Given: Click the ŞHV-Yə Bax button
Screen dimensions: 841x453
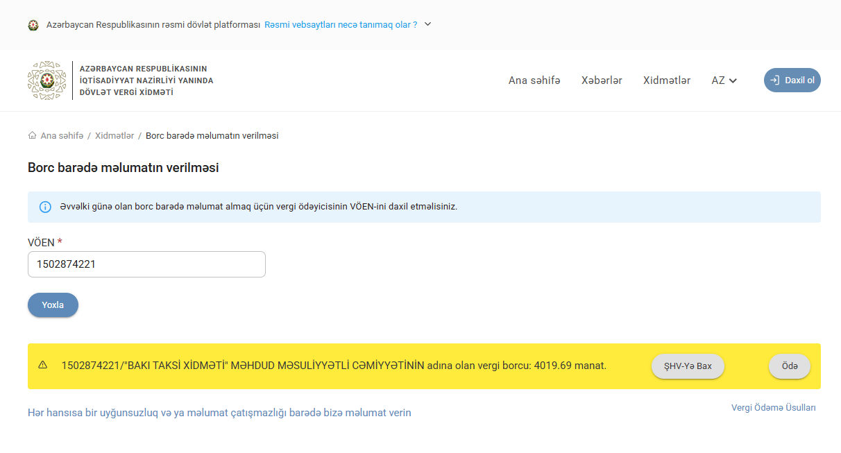Looking at the screenshot, I should tap(687, 366).
